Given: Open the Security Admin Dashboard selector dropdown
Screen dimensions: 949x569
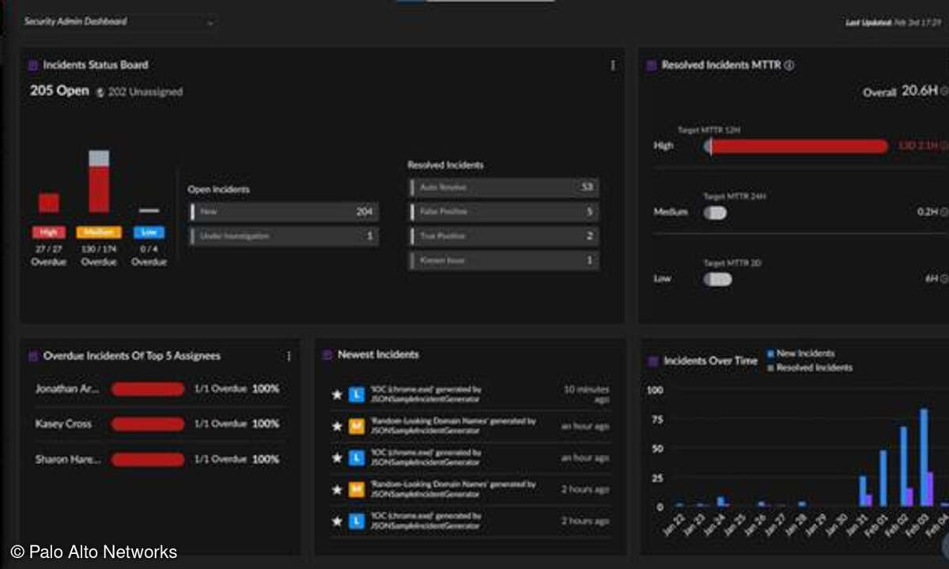Looking at the screenshot, I should tap(119, 22).
